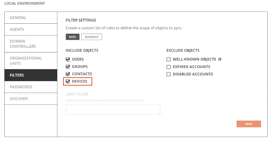Toggle the Groups checkbox
Image resolution: width=272 pixels, height=141 pixels.
[68, 67]
